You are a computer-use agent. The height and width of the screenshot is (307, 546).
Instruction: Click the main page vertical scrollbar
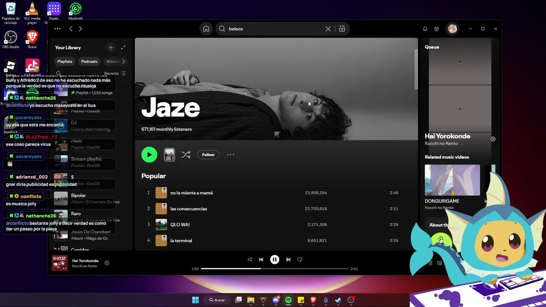click(416, 70)
